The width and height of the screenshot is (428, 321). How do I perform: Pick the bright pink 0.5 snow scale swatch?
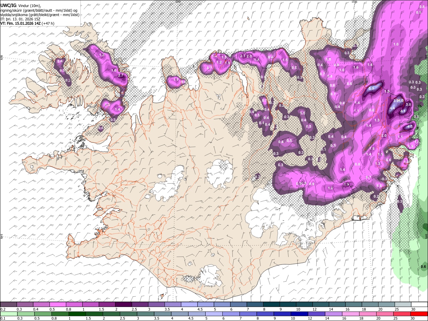pyautogui.click(x=58, y=305)
